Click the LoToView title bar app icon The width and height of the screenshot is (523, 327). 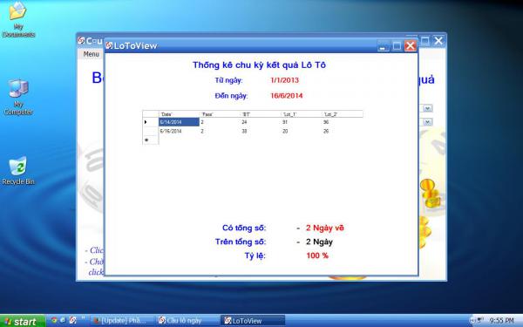tap(109, 45)
